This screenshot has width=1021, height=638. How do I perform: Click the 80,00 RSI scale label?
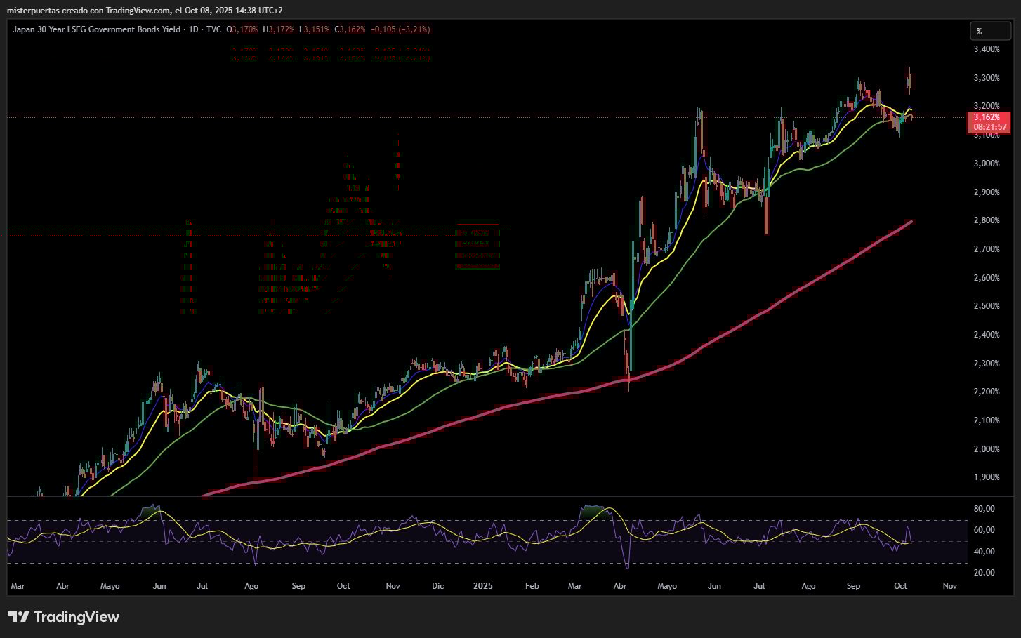click(x=984, y=508)
